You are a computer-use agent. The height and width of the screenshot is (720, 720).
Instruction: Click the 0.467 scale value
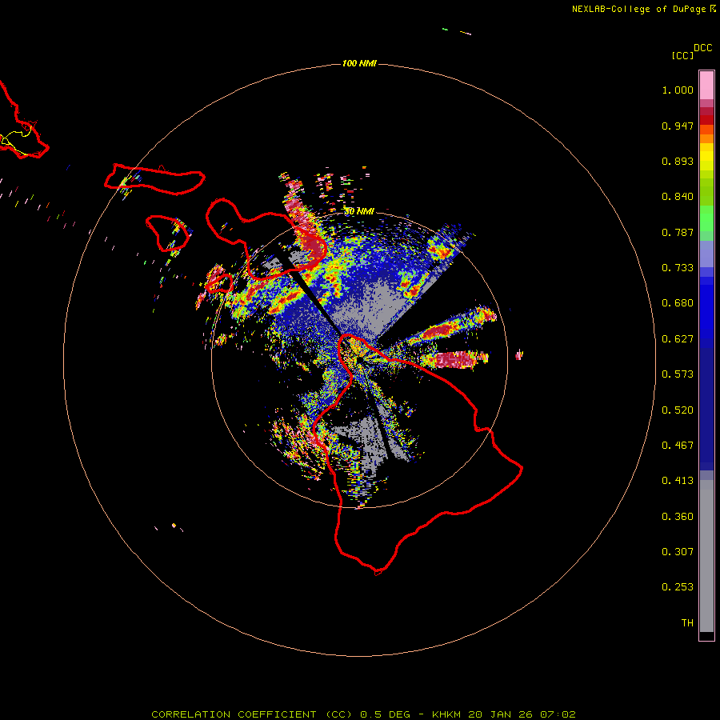tap(678, 446)
